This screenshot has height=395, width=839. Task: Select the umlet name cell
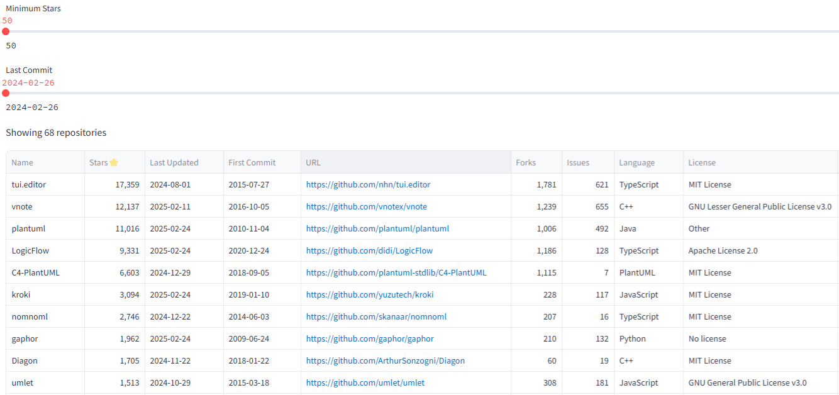45,383
